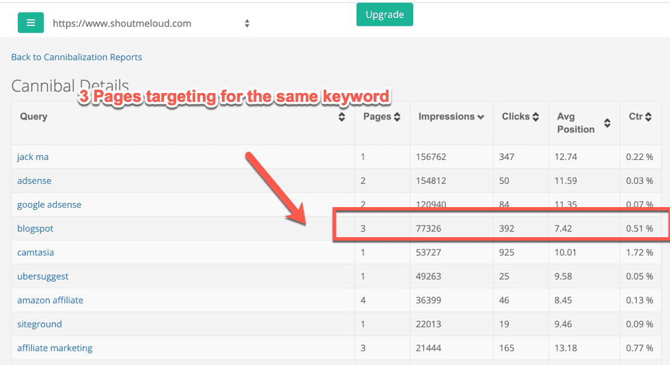Select CTR value 0.13 %
670x365 pixels.
click(640, 301)
